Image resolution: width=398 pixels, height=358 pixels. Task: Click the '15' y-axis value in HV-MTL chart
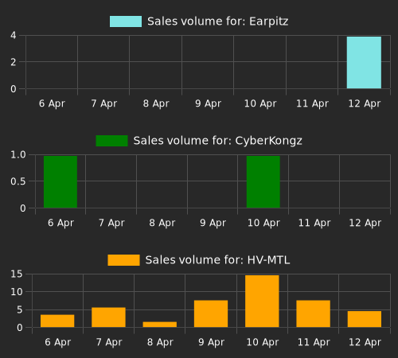click(x=17, y=274)
